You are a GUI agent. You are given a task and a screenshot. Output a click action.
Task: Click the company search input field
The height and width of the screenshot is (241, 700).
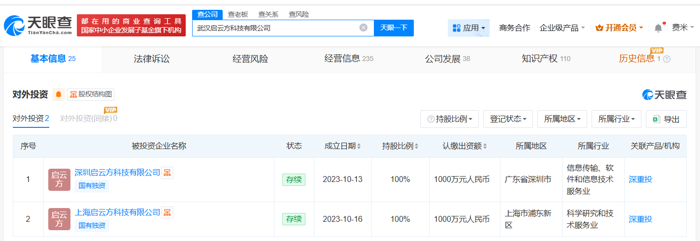[x=276, y=28]
